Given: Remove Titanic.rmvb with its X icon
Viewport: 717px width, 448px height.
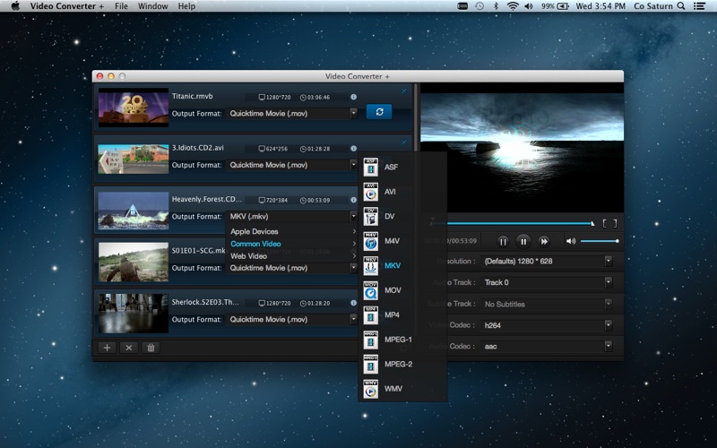Looking at the screenshot, I should [x=404, y=91].
